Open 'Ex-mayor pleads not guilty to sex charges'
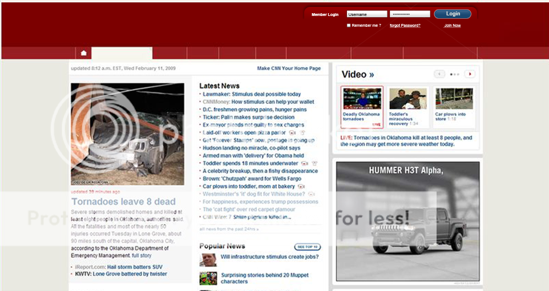This screenshot has height=291, width=549. (x=253, y=125)
